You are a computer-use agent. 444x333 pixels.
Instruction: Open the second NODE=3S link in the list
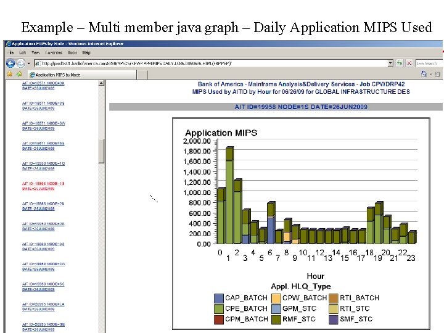coord(43,246)
